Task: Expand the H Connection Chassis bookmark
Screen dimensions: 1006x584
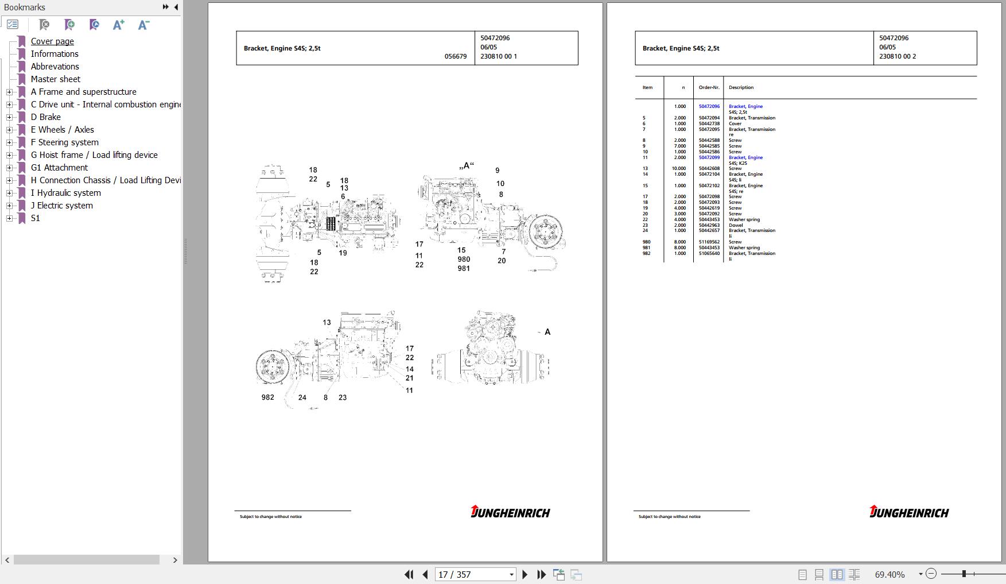Action: (x=9, y=180)
